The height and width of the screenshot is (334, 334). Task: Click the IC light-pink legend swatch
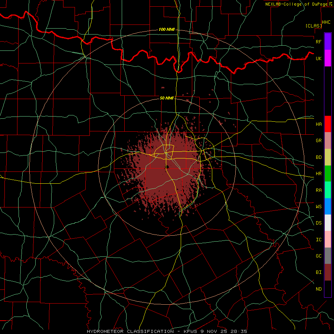[x=328, y=239]
